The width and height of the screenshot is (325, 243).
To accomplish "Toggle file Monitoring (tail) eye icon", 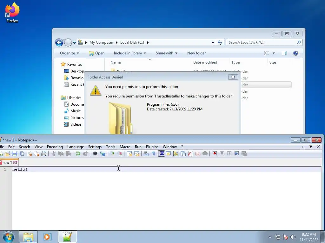I will (x=205, y=153).
